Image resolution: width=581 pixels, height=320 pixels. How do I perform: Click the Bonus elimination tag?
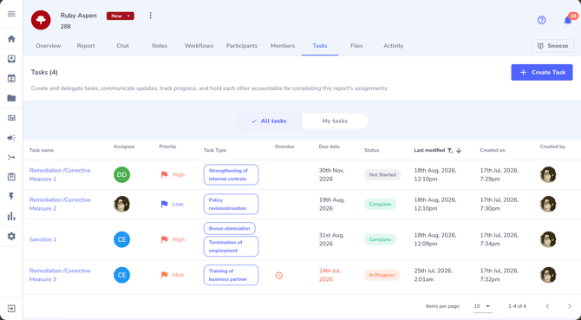coord(229,229)
